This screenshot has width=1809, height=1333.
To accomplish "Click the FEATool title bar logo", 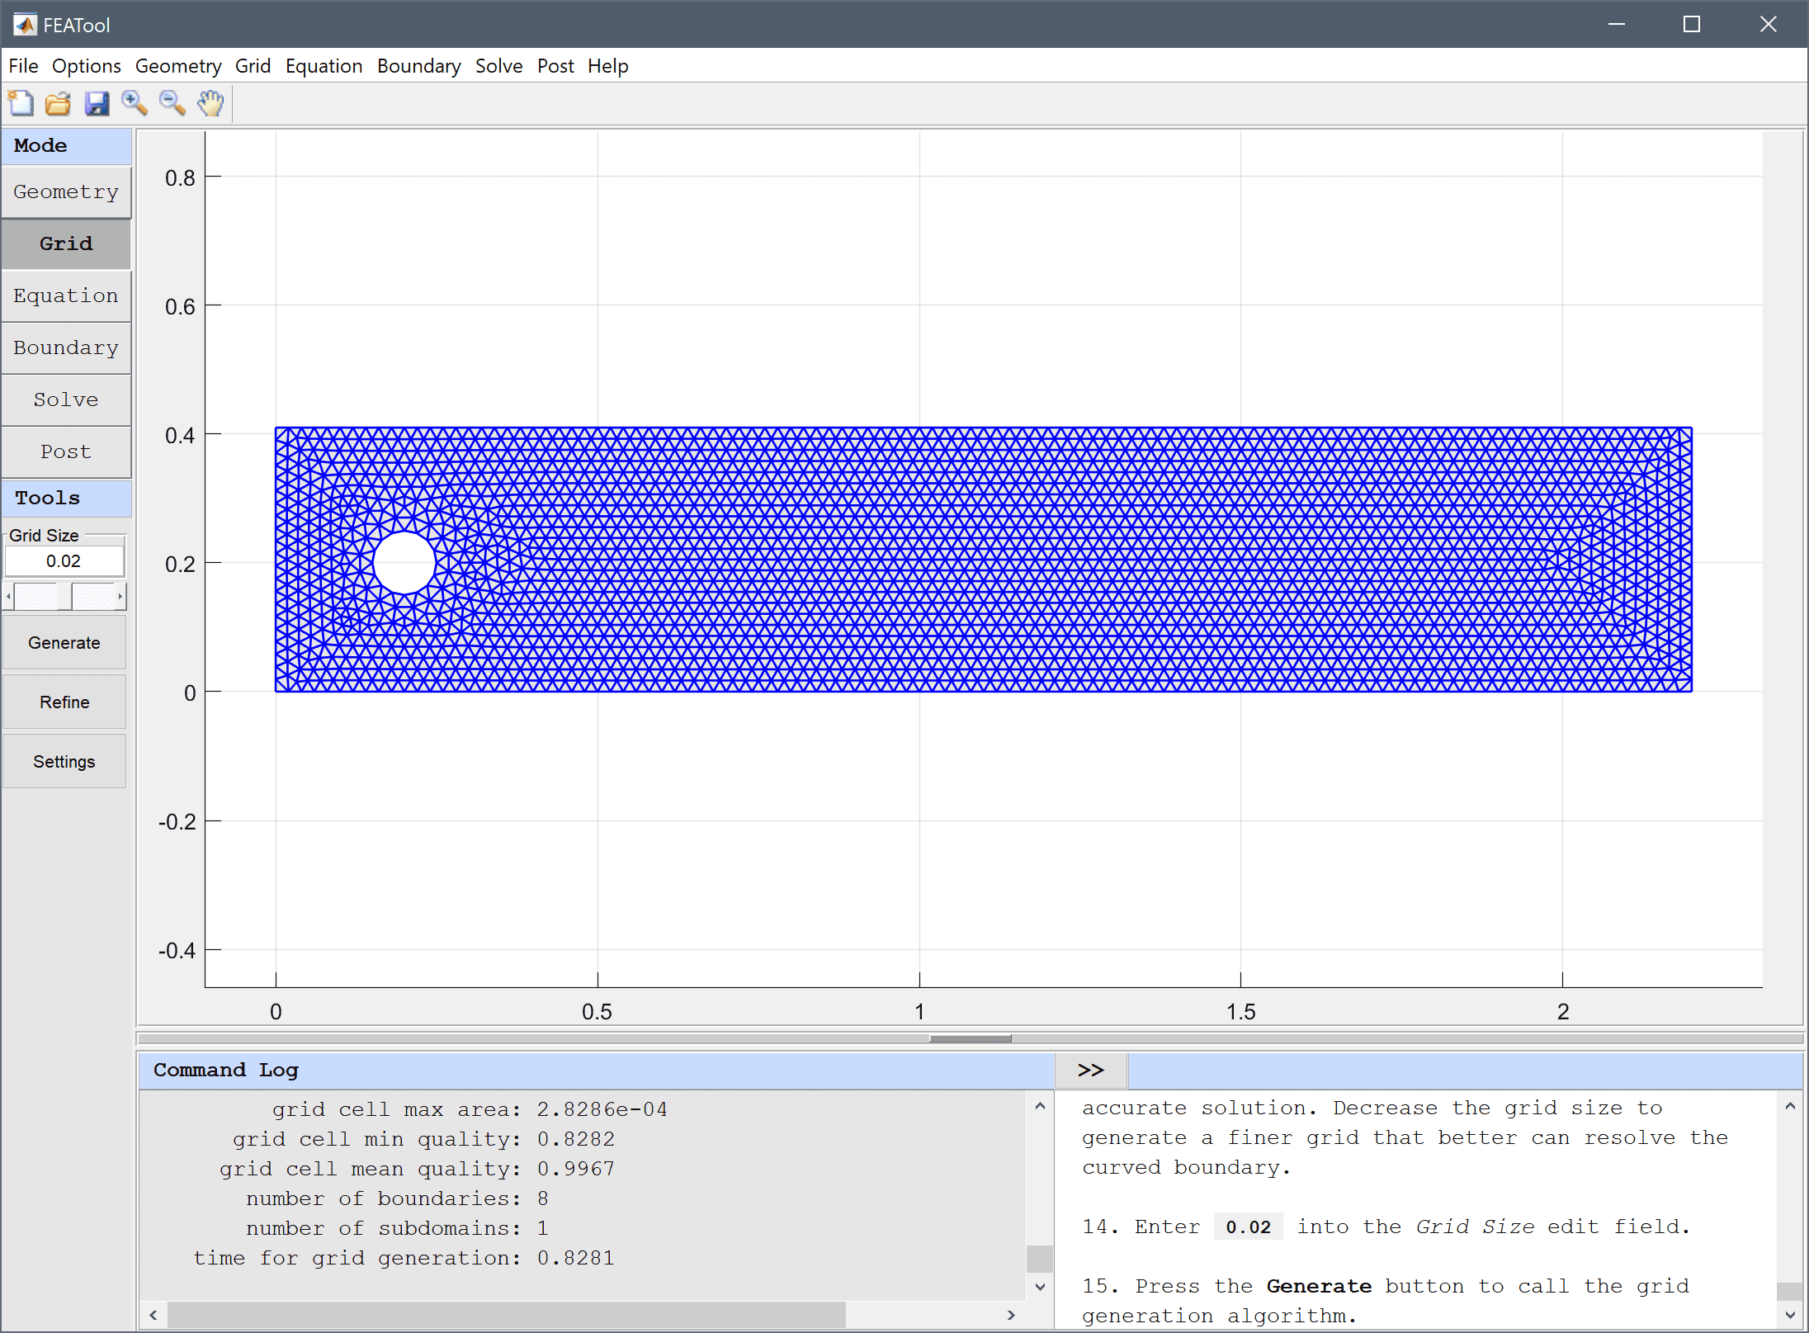I will click(25, 25).
